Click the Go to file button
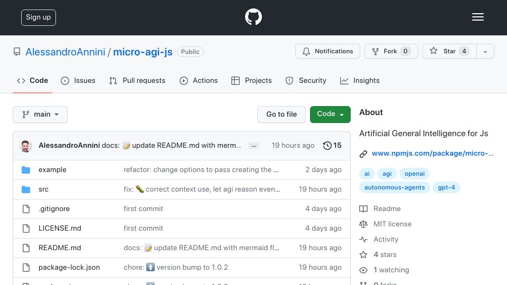The image size is (507, 285). (x=281, y=115)
